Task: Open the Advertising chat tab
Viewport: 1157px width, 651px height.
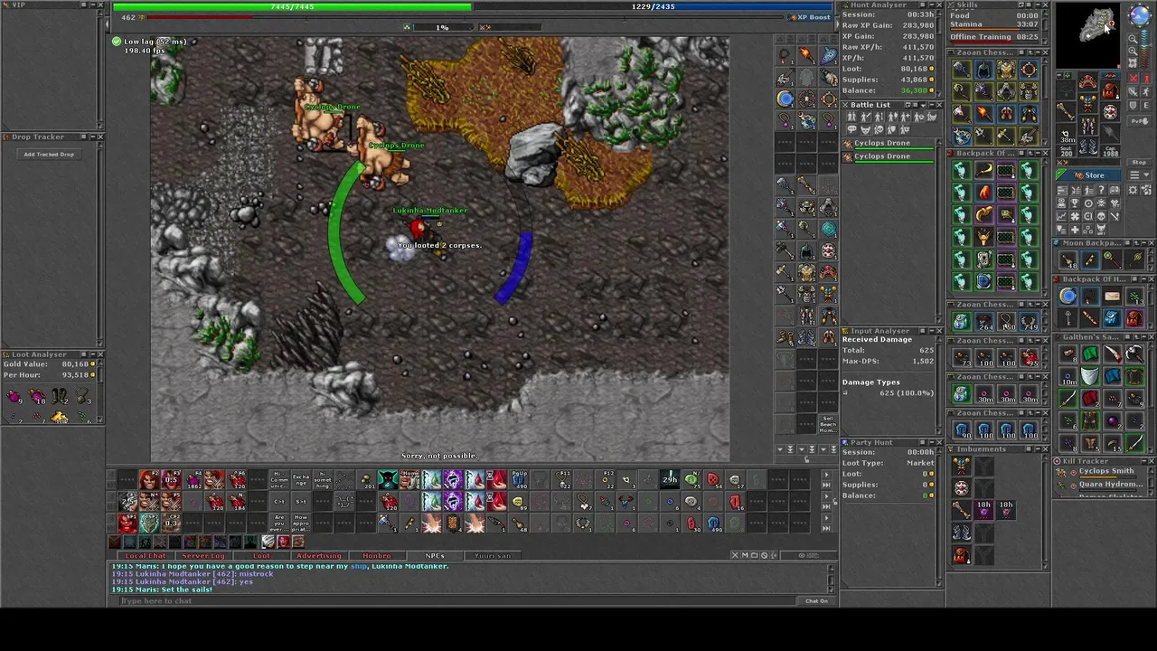Action: [319, 556]
